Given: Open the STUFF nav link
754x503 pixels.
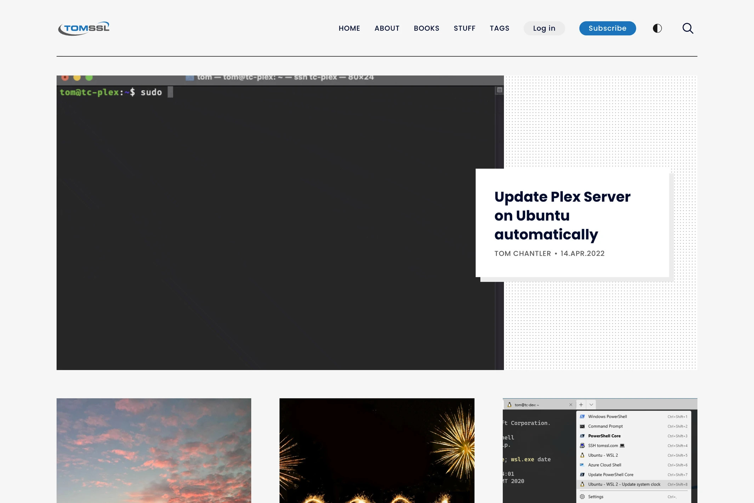Looking at the screenshot, I should [x=464, y=28].
